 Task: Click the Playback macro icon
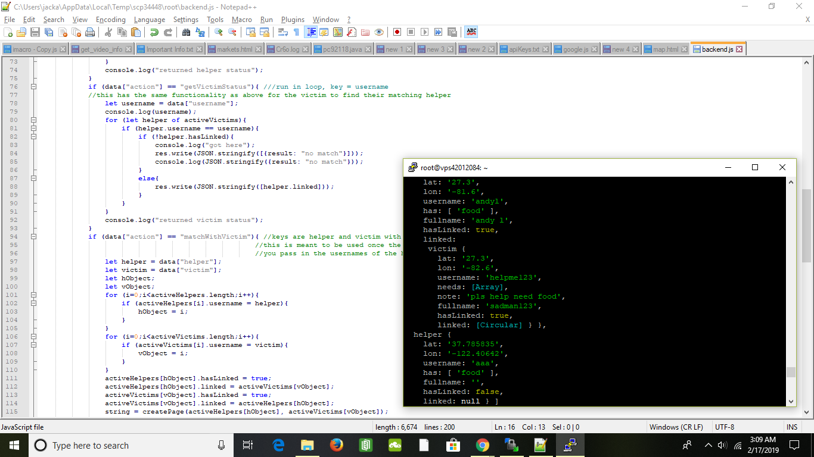pos(424,32)
